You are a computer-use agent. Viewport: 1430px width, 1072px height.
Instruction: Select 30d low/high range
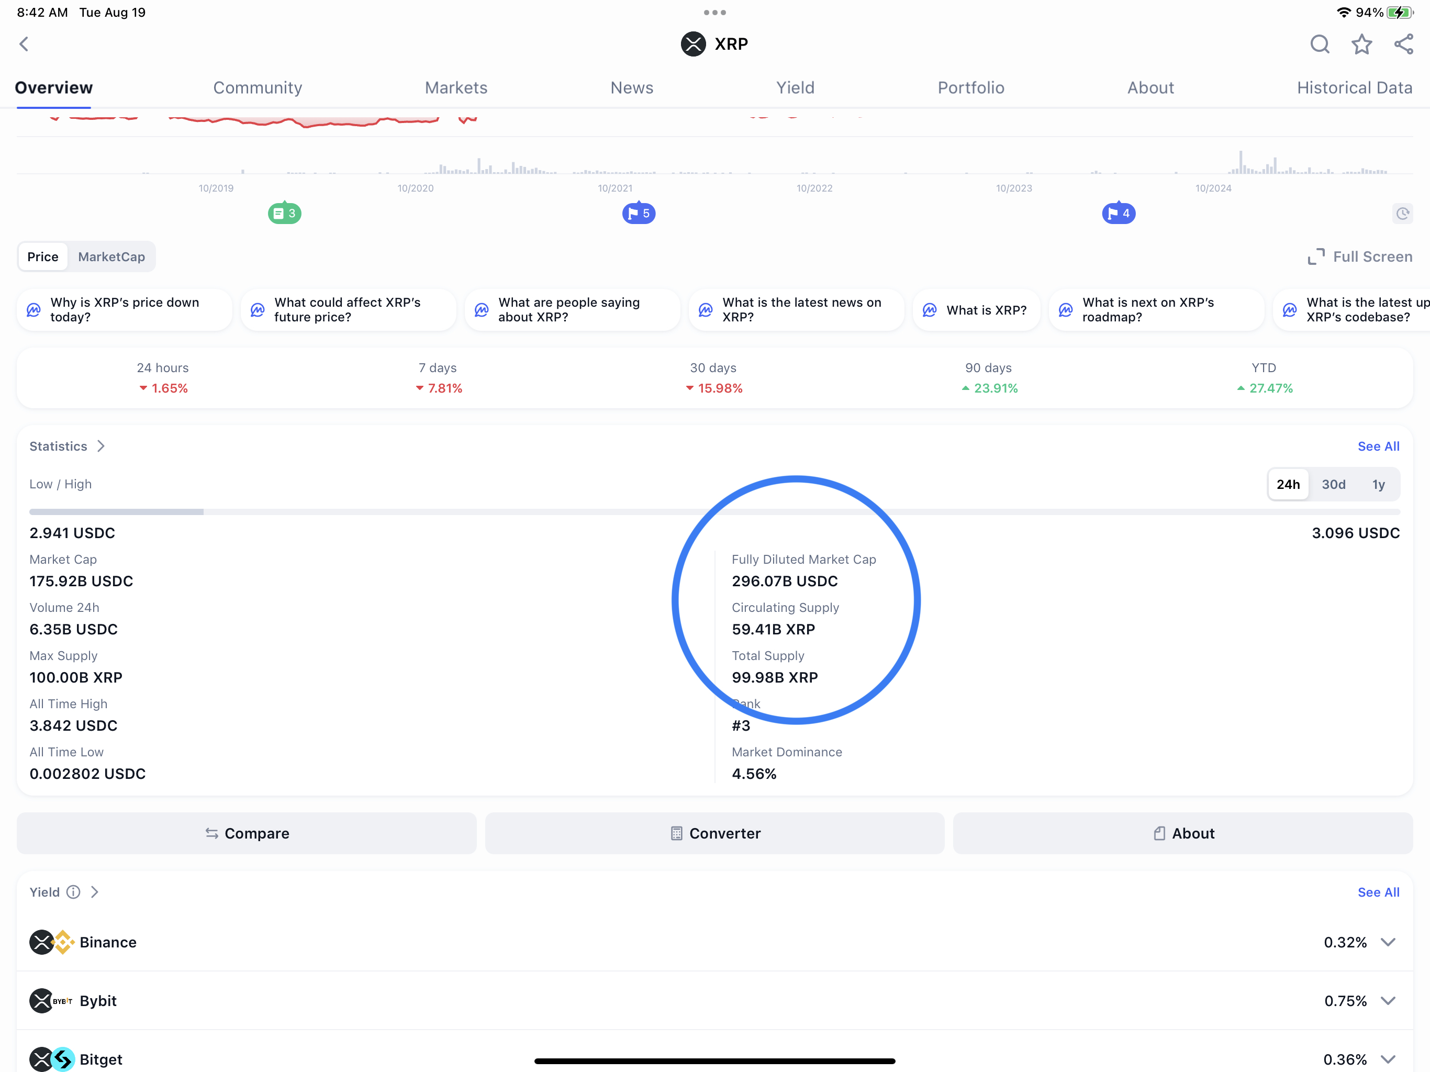tap(1333, 484)
